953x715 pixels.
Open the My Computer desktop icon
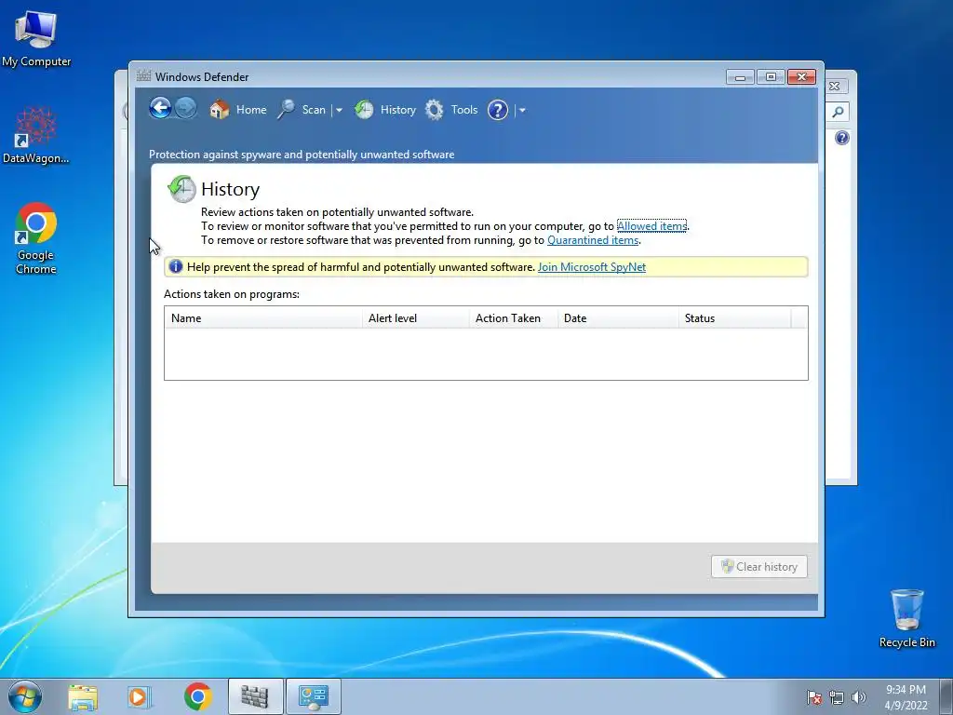tap(36, 37)
